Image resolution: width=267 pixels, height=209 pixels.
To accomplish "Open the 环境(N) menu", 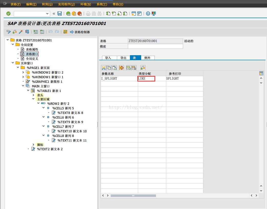I will point(86,4).
